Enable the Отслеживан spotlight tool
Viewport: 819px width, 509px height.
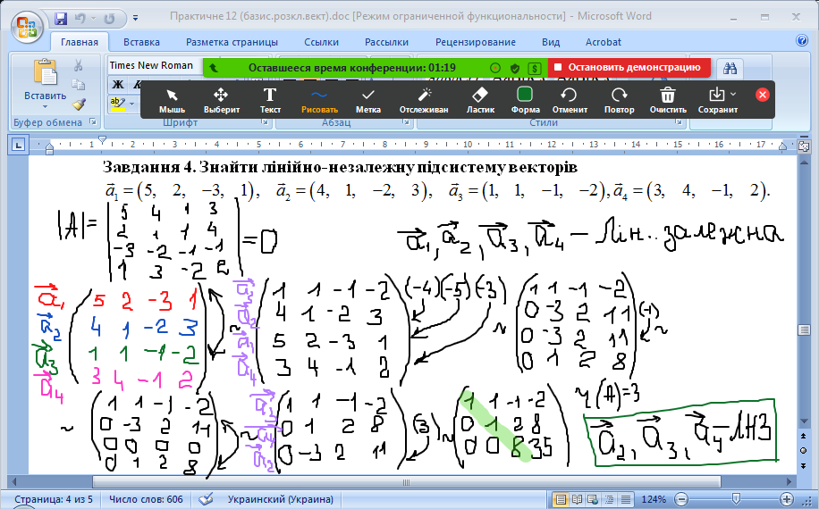424,100
